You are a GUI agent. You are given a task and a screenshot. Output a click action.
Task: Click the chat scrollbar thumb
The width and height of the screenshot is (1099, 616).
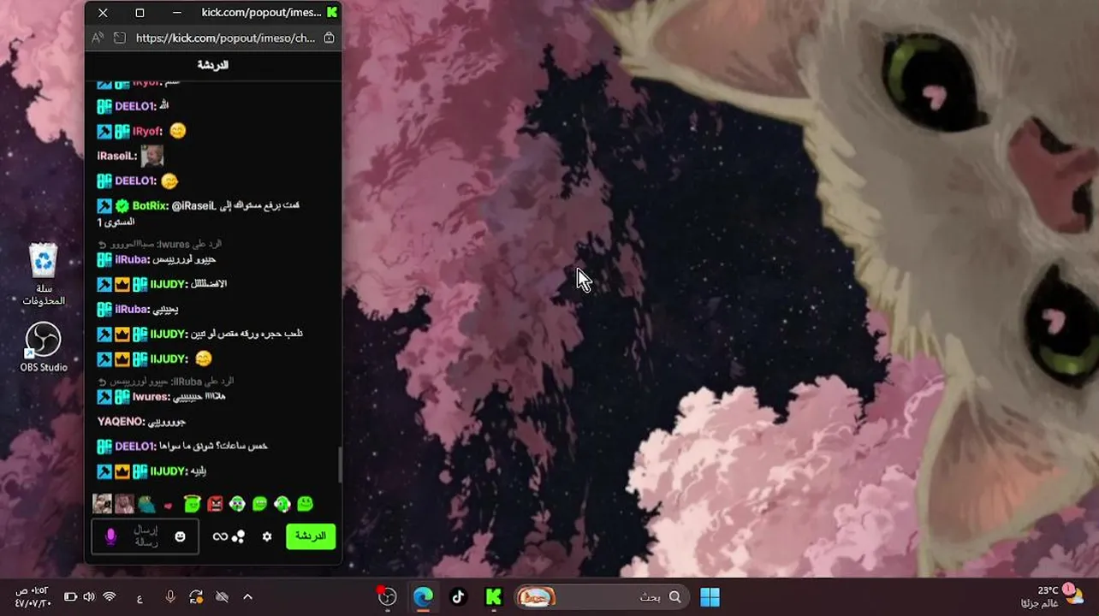coord(340,464)
